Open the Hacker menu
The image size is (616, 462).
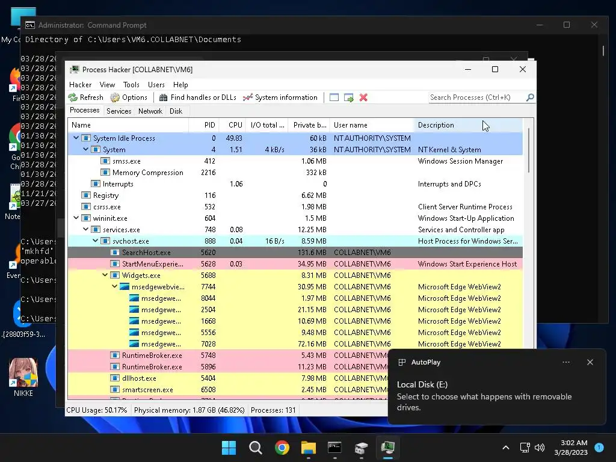tap(80, 85)
